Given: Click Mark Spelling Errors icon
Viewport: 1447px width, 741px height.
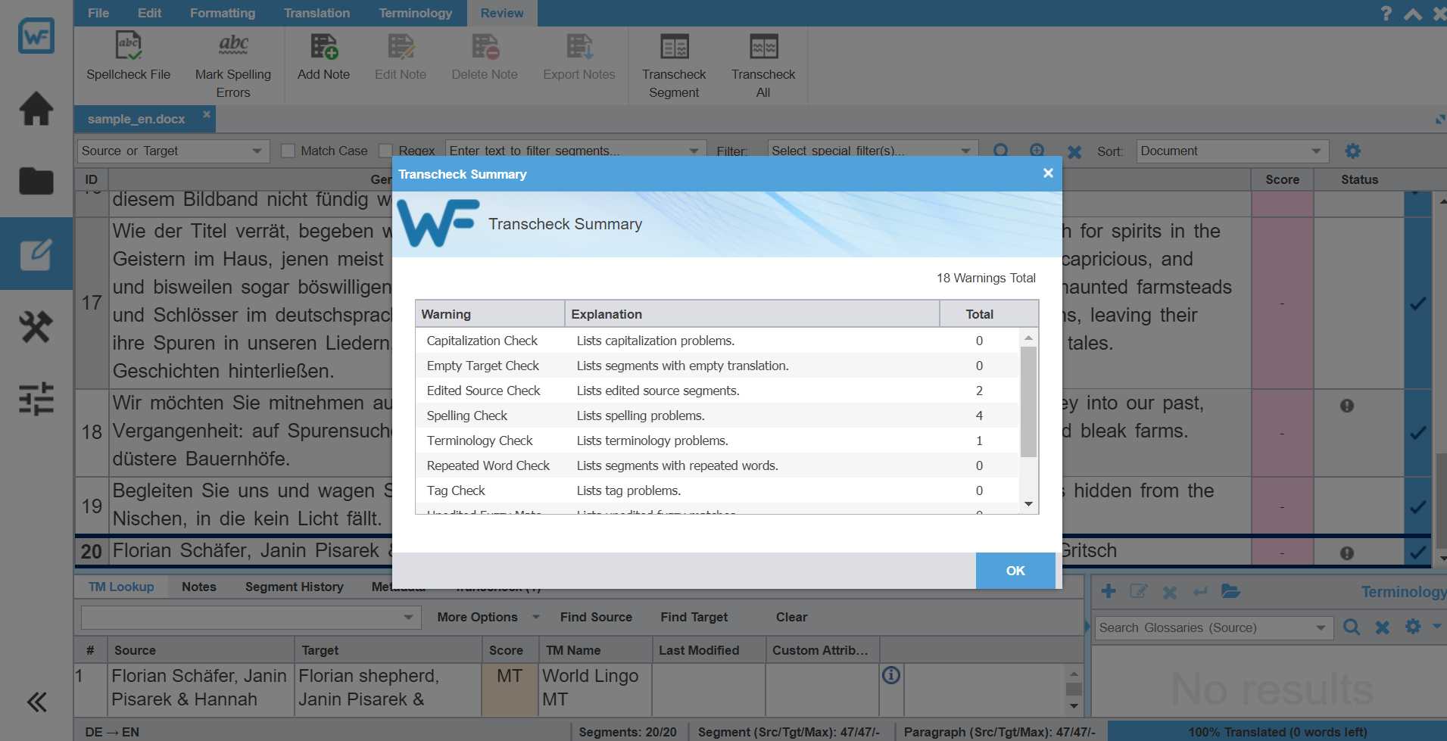Looking at the screenshot, I should (233, 45).
